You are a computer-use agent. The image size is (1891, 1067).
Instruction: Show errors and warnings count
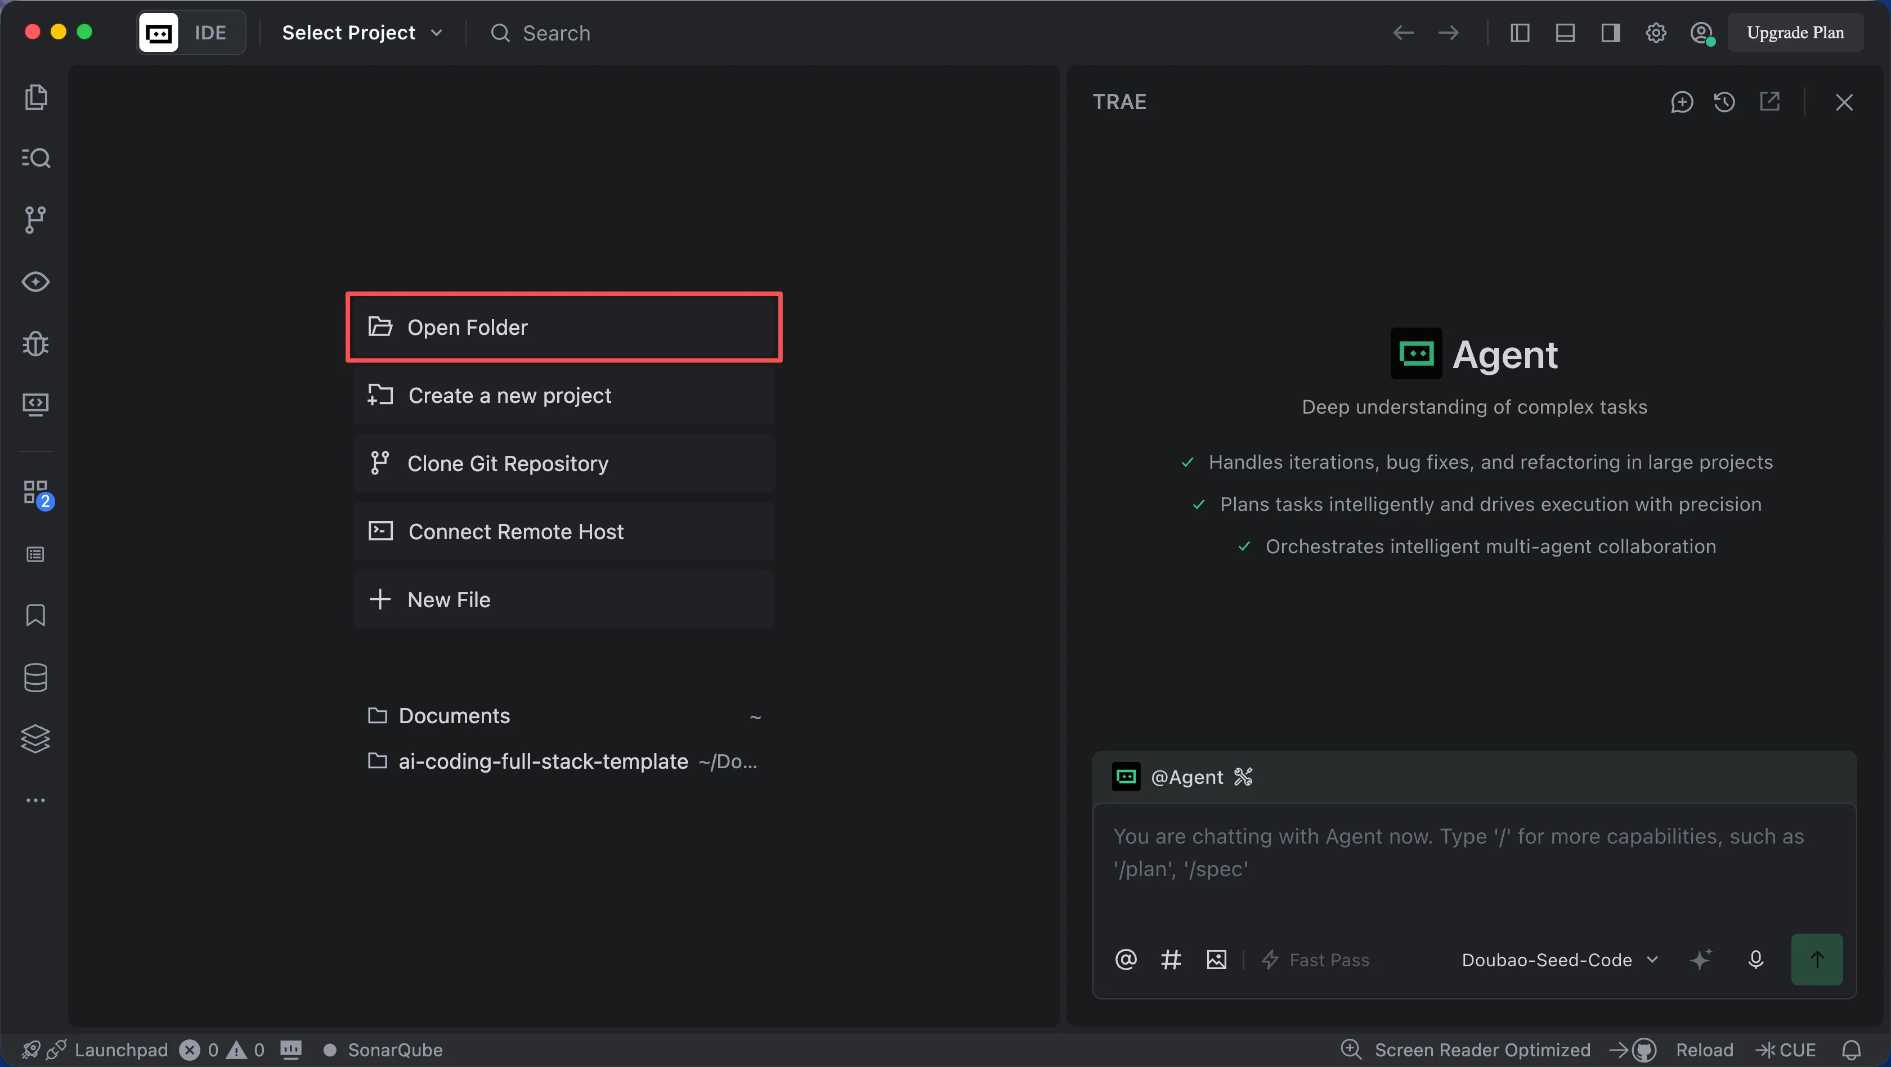pos(222,1050)
